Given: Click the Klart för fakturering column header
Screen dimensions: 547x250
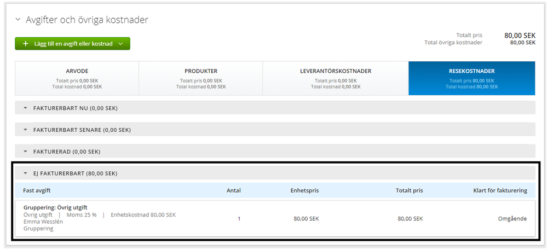Looking at the screenshot, I should coord(500,190).
